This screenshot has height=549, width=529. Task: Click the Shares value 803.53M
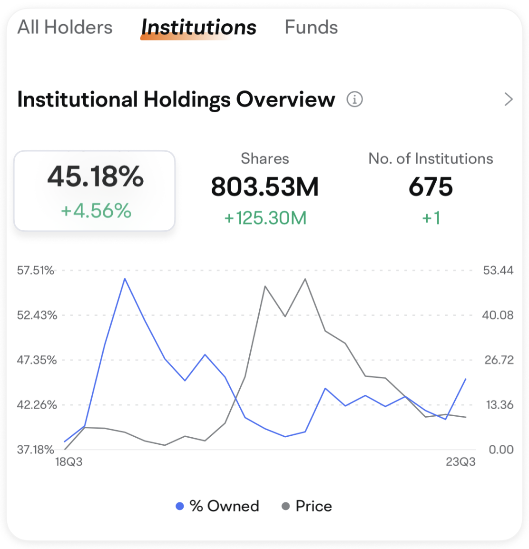tap(265, 187)
